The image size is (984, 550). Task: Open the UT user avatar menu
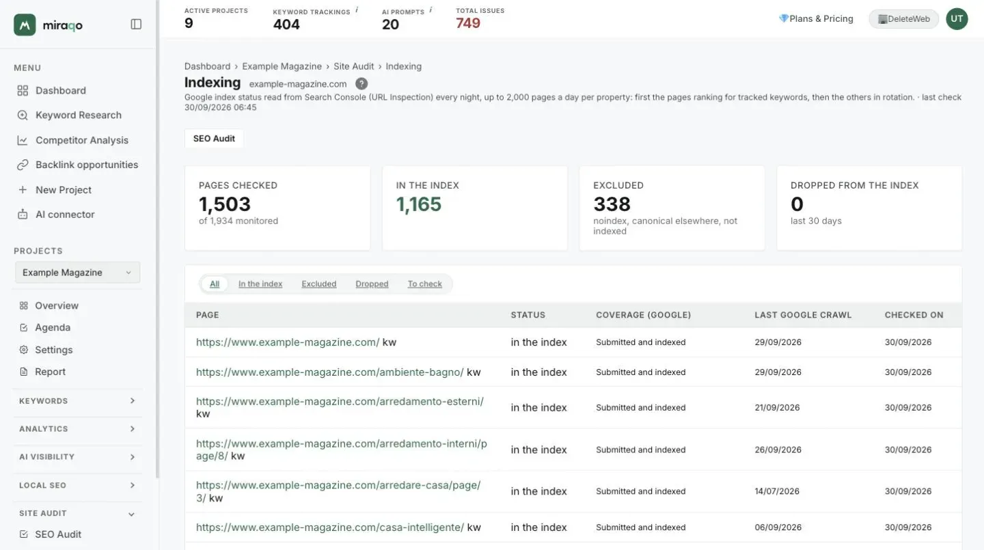pos(957,19)
